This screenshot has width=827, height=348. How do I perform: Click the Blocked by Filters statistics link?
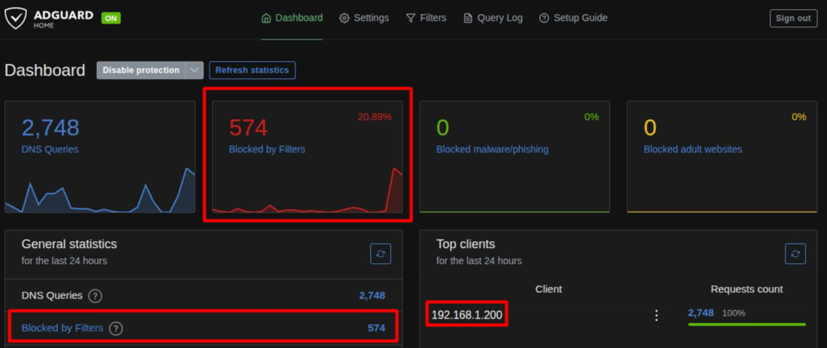pos(62,328)
